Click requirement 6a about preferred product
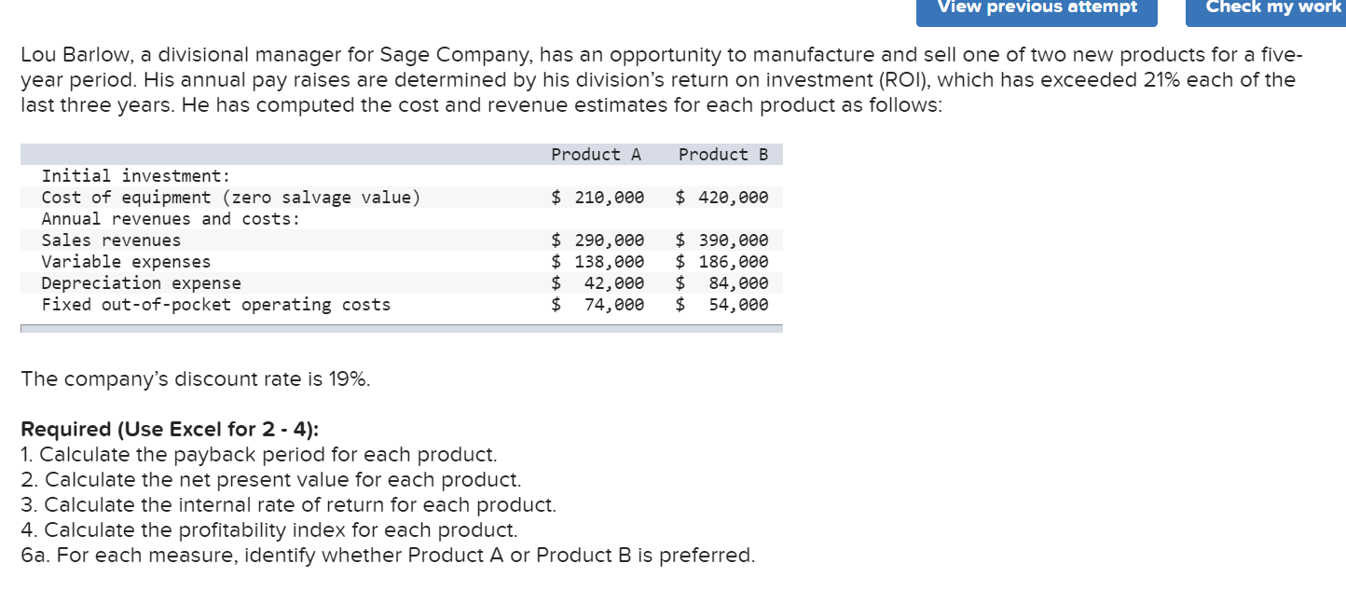 [389, 556]
